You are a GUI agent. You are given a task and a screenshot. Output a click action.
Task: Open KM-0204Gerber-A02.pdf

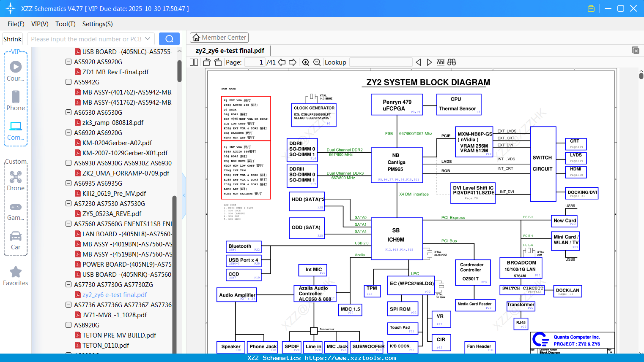[117, 143]
